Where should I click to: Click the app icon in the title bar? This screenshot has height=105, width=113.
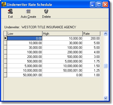(4, 5)
